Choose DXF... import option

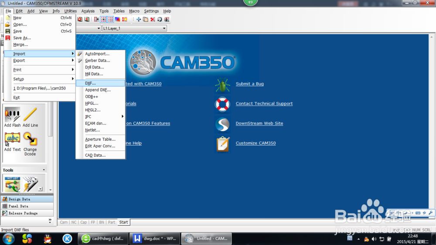coord(100,83)
